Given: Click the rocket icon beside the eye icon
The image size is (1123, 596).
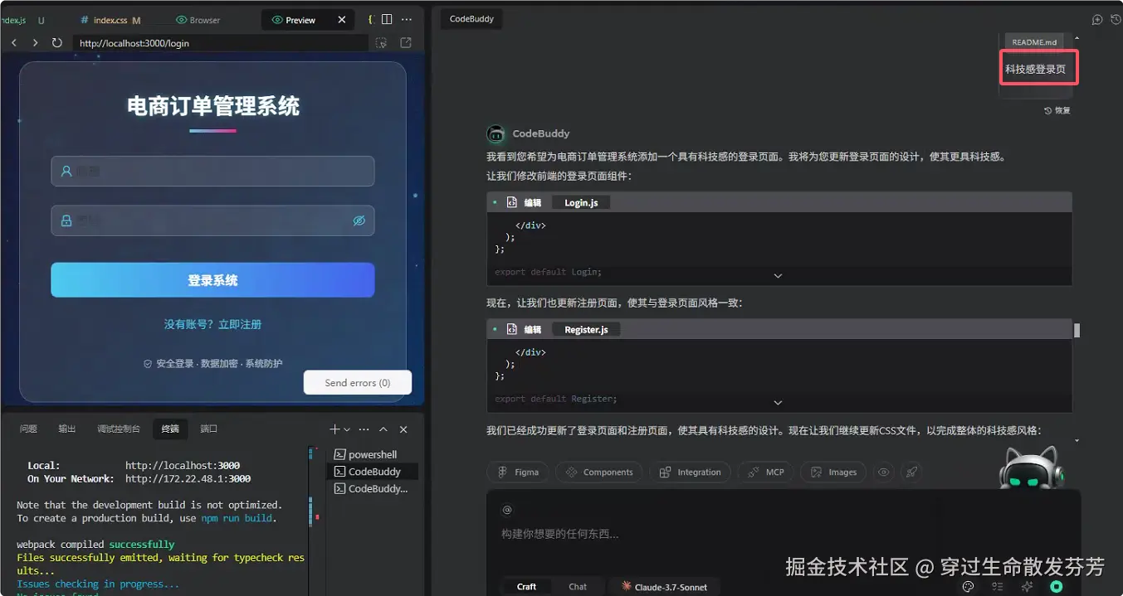Looking at the screenshot, I should 911,472.
